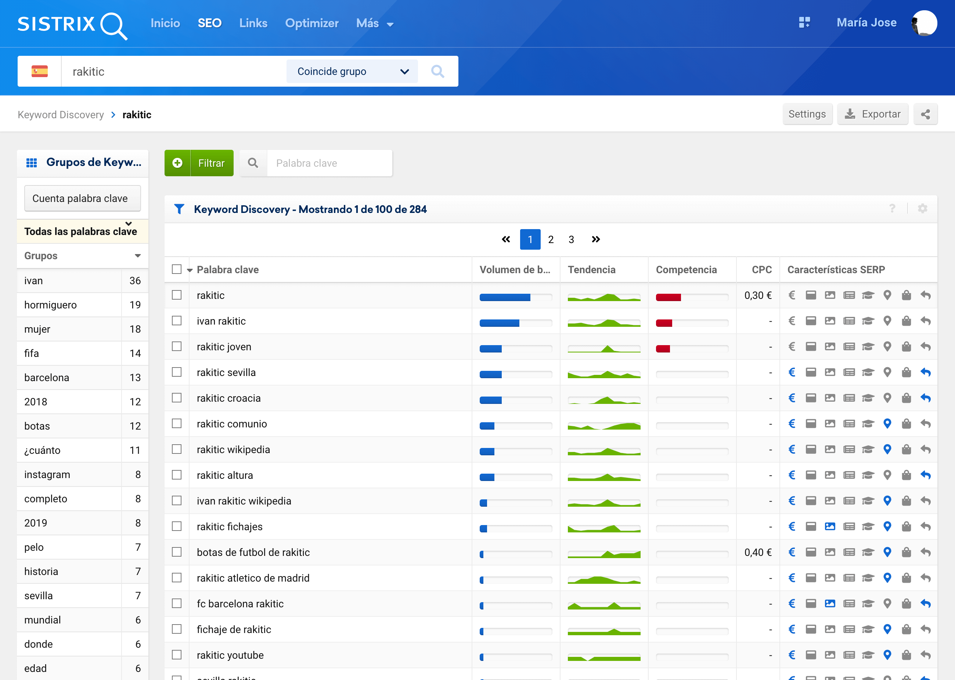This screenshot has height=680, width=955.
Task: Click the trend sparkline for rakitic comunio
Action: point(604,426)
